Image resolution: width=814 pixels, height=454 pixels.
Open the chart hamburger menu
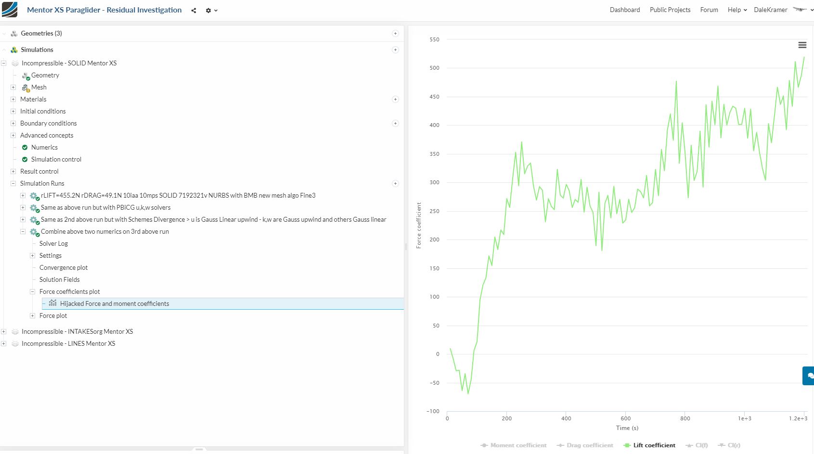pos(802,45)
